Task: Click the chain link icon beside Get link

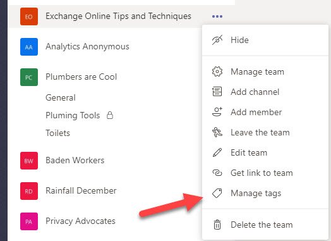Action: (217, 173)
